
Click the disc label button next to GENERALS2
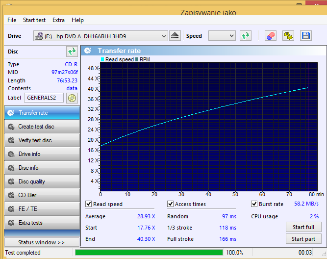click(72, 98)
